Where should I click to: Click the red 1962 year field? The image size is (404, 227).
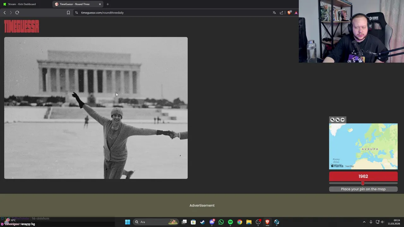click(363, 176)
